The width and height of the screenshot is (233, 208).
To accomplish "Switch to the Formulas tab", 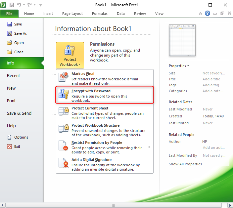I will click(100, 14).
